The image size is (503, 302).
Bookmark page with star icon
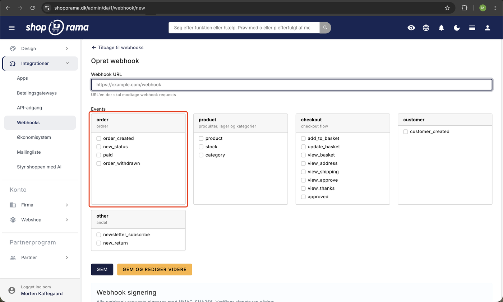pyautogui.click(x=447, y=8)
